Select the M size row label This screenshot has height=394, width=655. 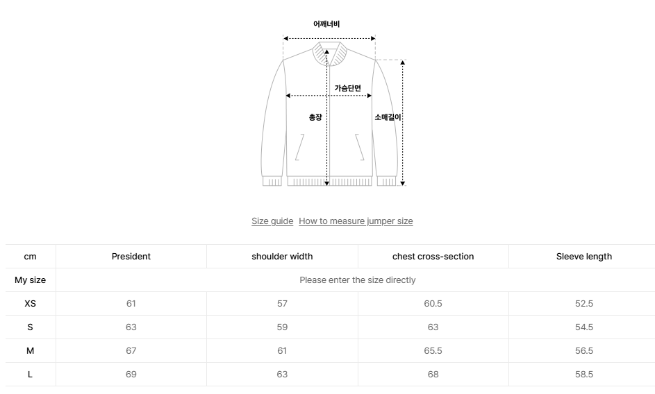coord(30,351)
